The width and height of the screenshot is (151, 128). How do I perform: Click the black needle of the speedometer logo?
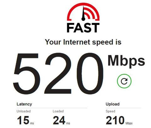83,13
